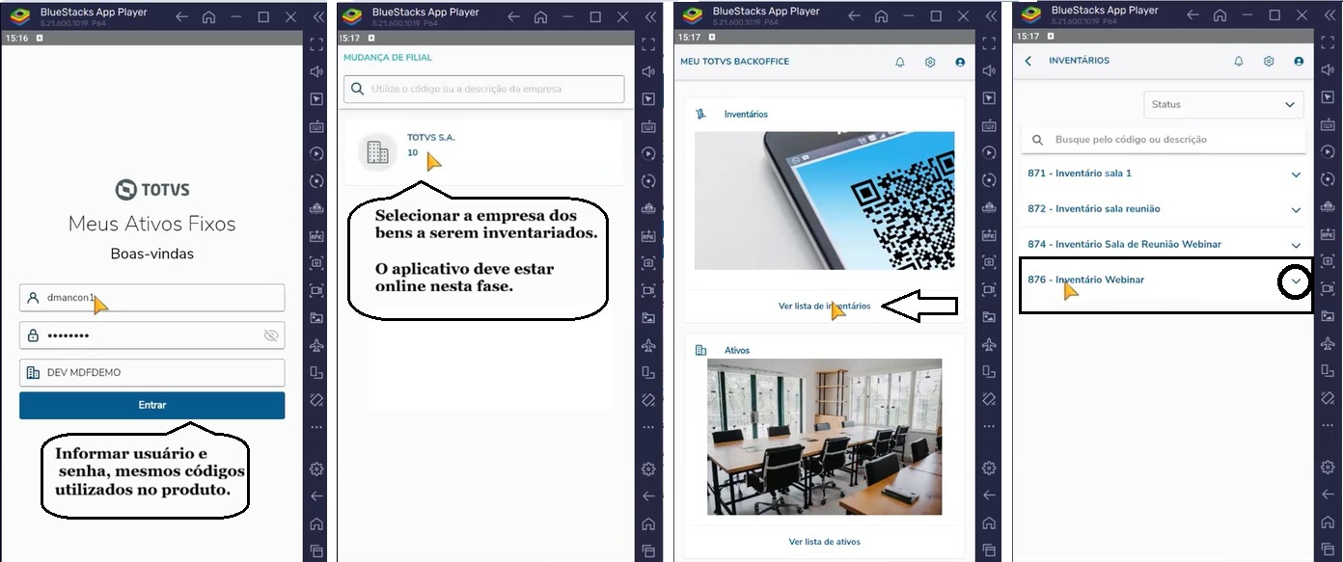Open the Ver lista de ativos link
This screenshot has height=562, width=1343.
pyautogui.click(x=824, y=542)
